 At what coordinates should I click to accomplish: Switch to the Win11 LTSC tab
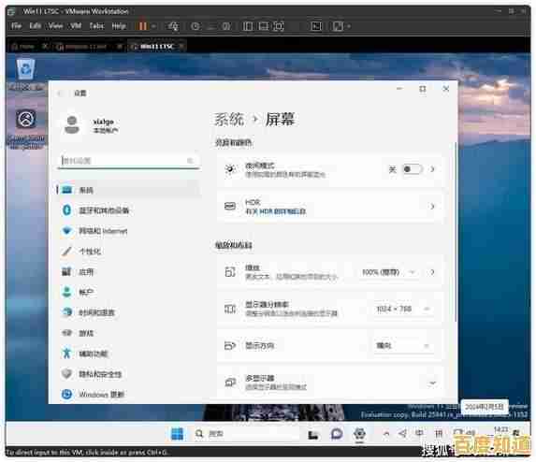(157, 46)
